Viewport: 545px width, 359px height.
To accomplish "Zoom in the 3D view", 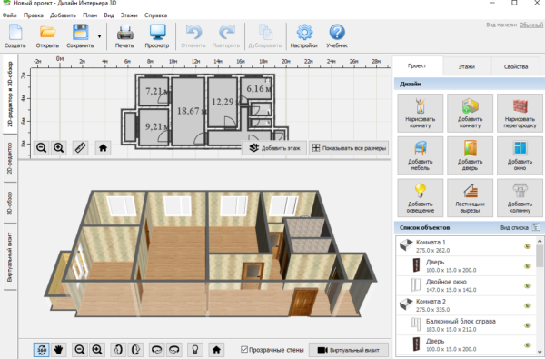I will tap(97, 350).
